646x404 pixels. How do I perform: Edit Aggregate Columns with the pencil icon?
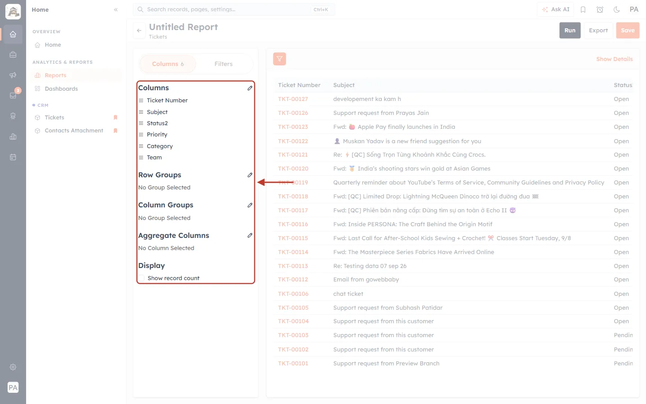[250, 235]
